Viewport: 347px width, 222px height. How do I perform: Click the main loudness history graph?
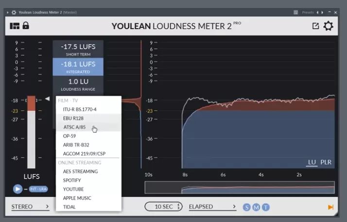point(246,104)
